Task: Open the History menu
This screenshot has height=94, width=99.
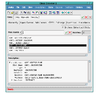Action: 79,7
